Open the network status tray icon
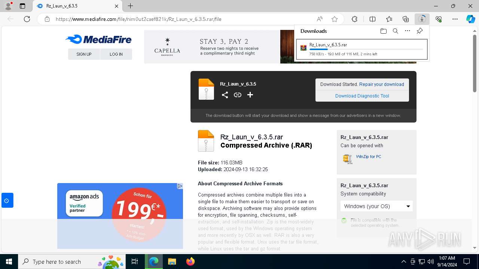 [x=422, y=262]
